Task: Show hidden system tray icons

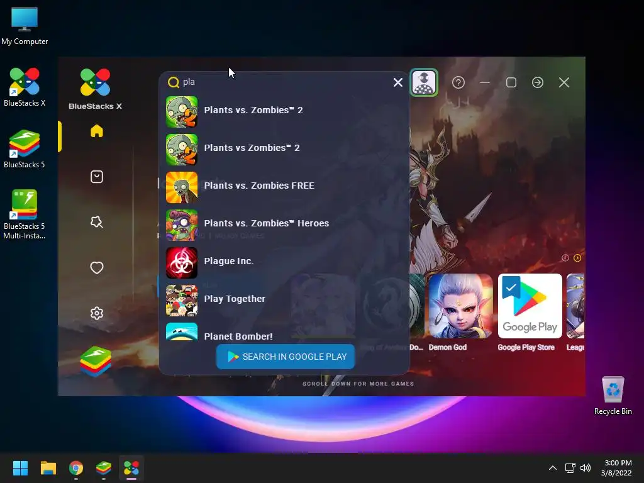Action: tap(553, 468)
